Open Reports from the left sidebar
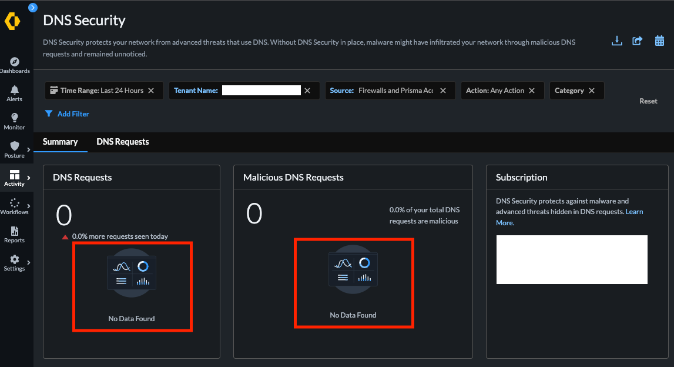Viewport: 674px width, 367px height. (x=15, y=233)
